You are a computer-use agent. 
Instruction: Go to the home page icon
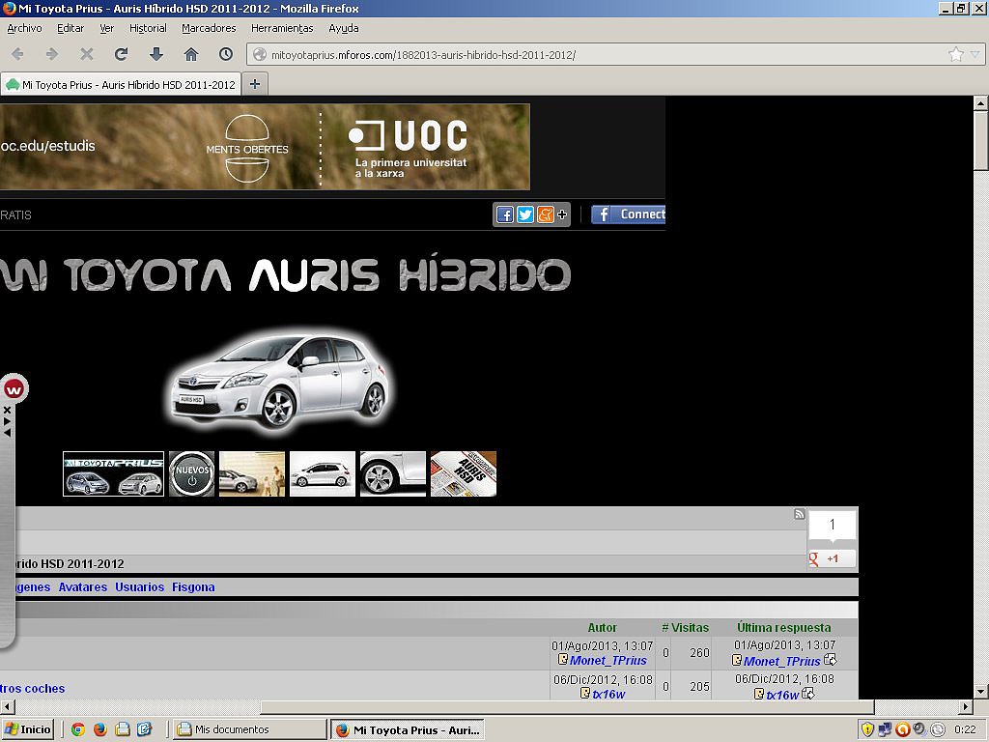190,54
